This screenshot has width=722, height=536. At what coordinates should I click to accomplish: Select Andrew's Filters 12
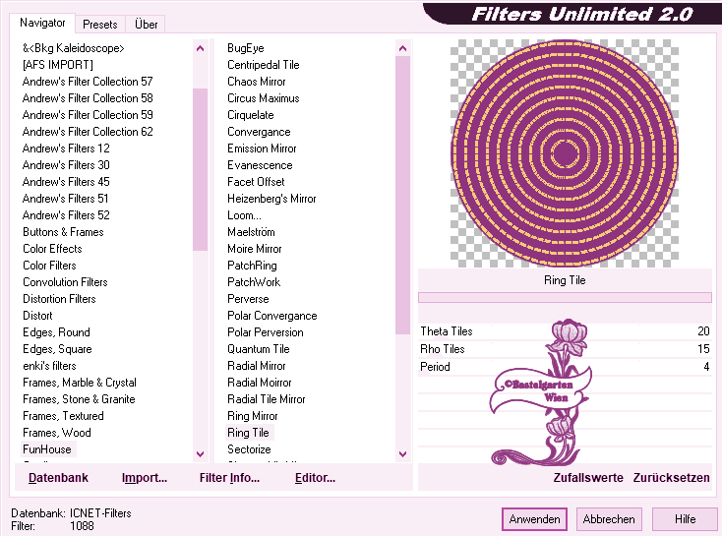[66, 149]
